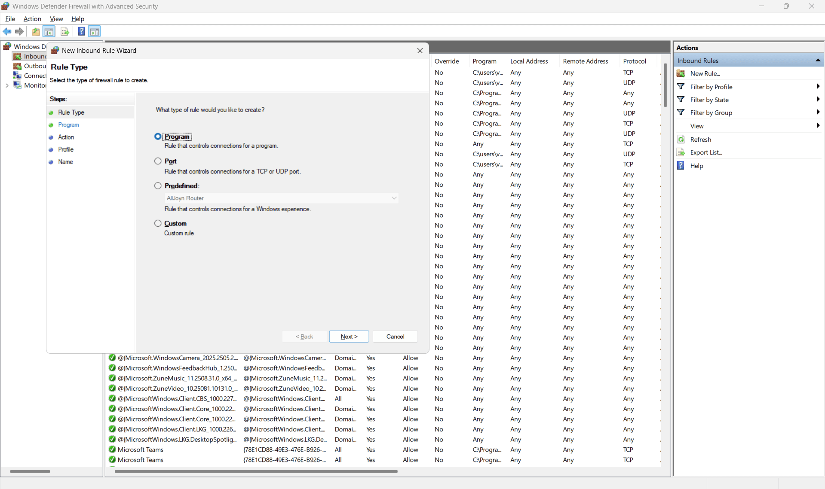Expand the Filter by Profile submenu arrow
This screenshot has width=825, height=489.
[818, 86]
